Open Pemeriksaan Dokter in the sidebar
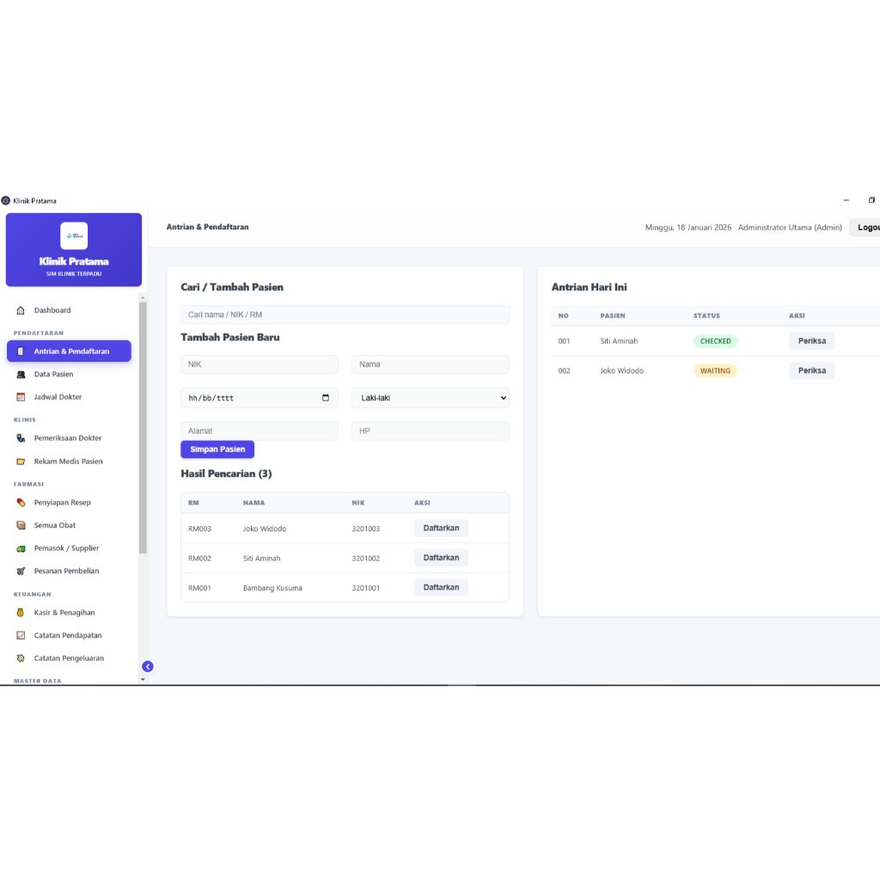The width and height of the screenshot is (880, 880). (x=69, y=438)
